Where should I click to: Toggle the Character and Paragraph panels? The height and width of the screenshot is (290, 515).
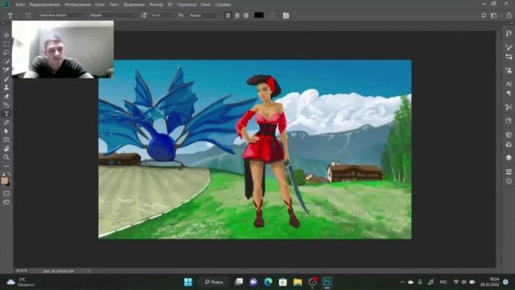point(286,15)
